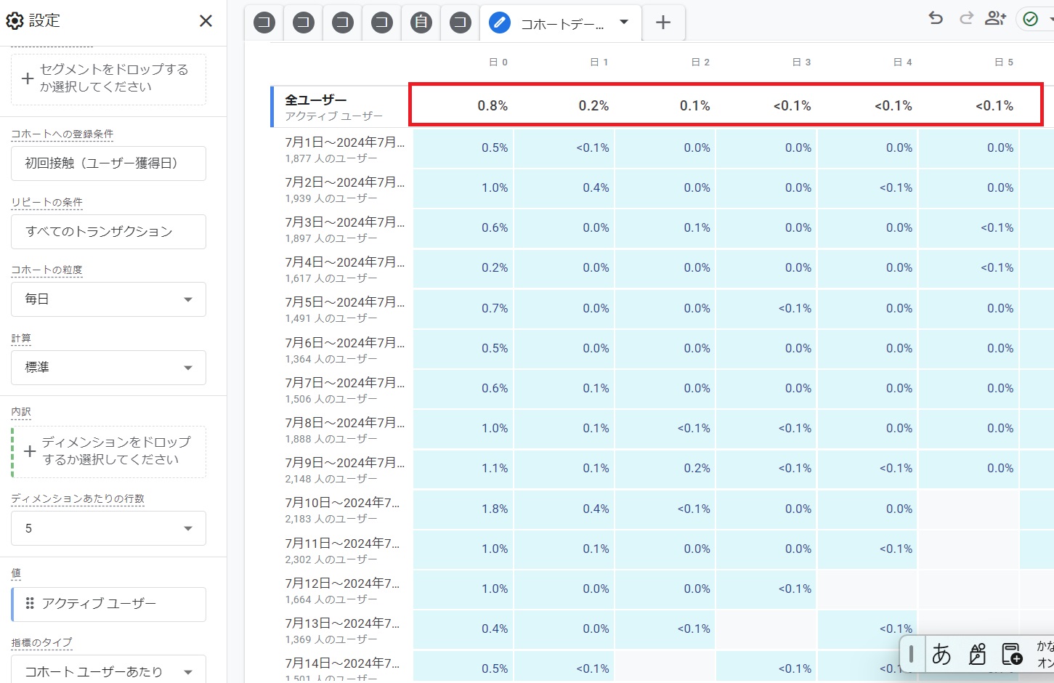Click the IME add-word dictionary icon

(x=1011, y=655)
